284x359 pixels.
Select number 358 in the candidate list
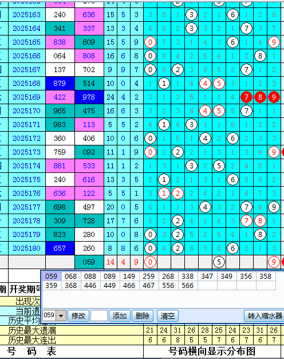(x=266, y=277)
